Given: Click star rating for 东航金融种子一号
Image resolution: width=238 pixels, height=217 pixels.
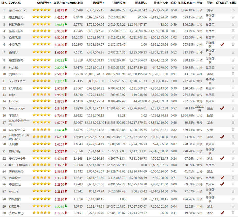Looking at the screenshot, I should pos(42,122).
